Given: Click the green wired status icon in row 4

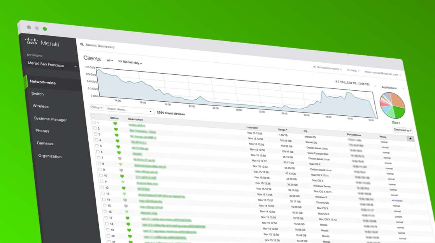Looking at the screenshot, I should click(118, 141).
